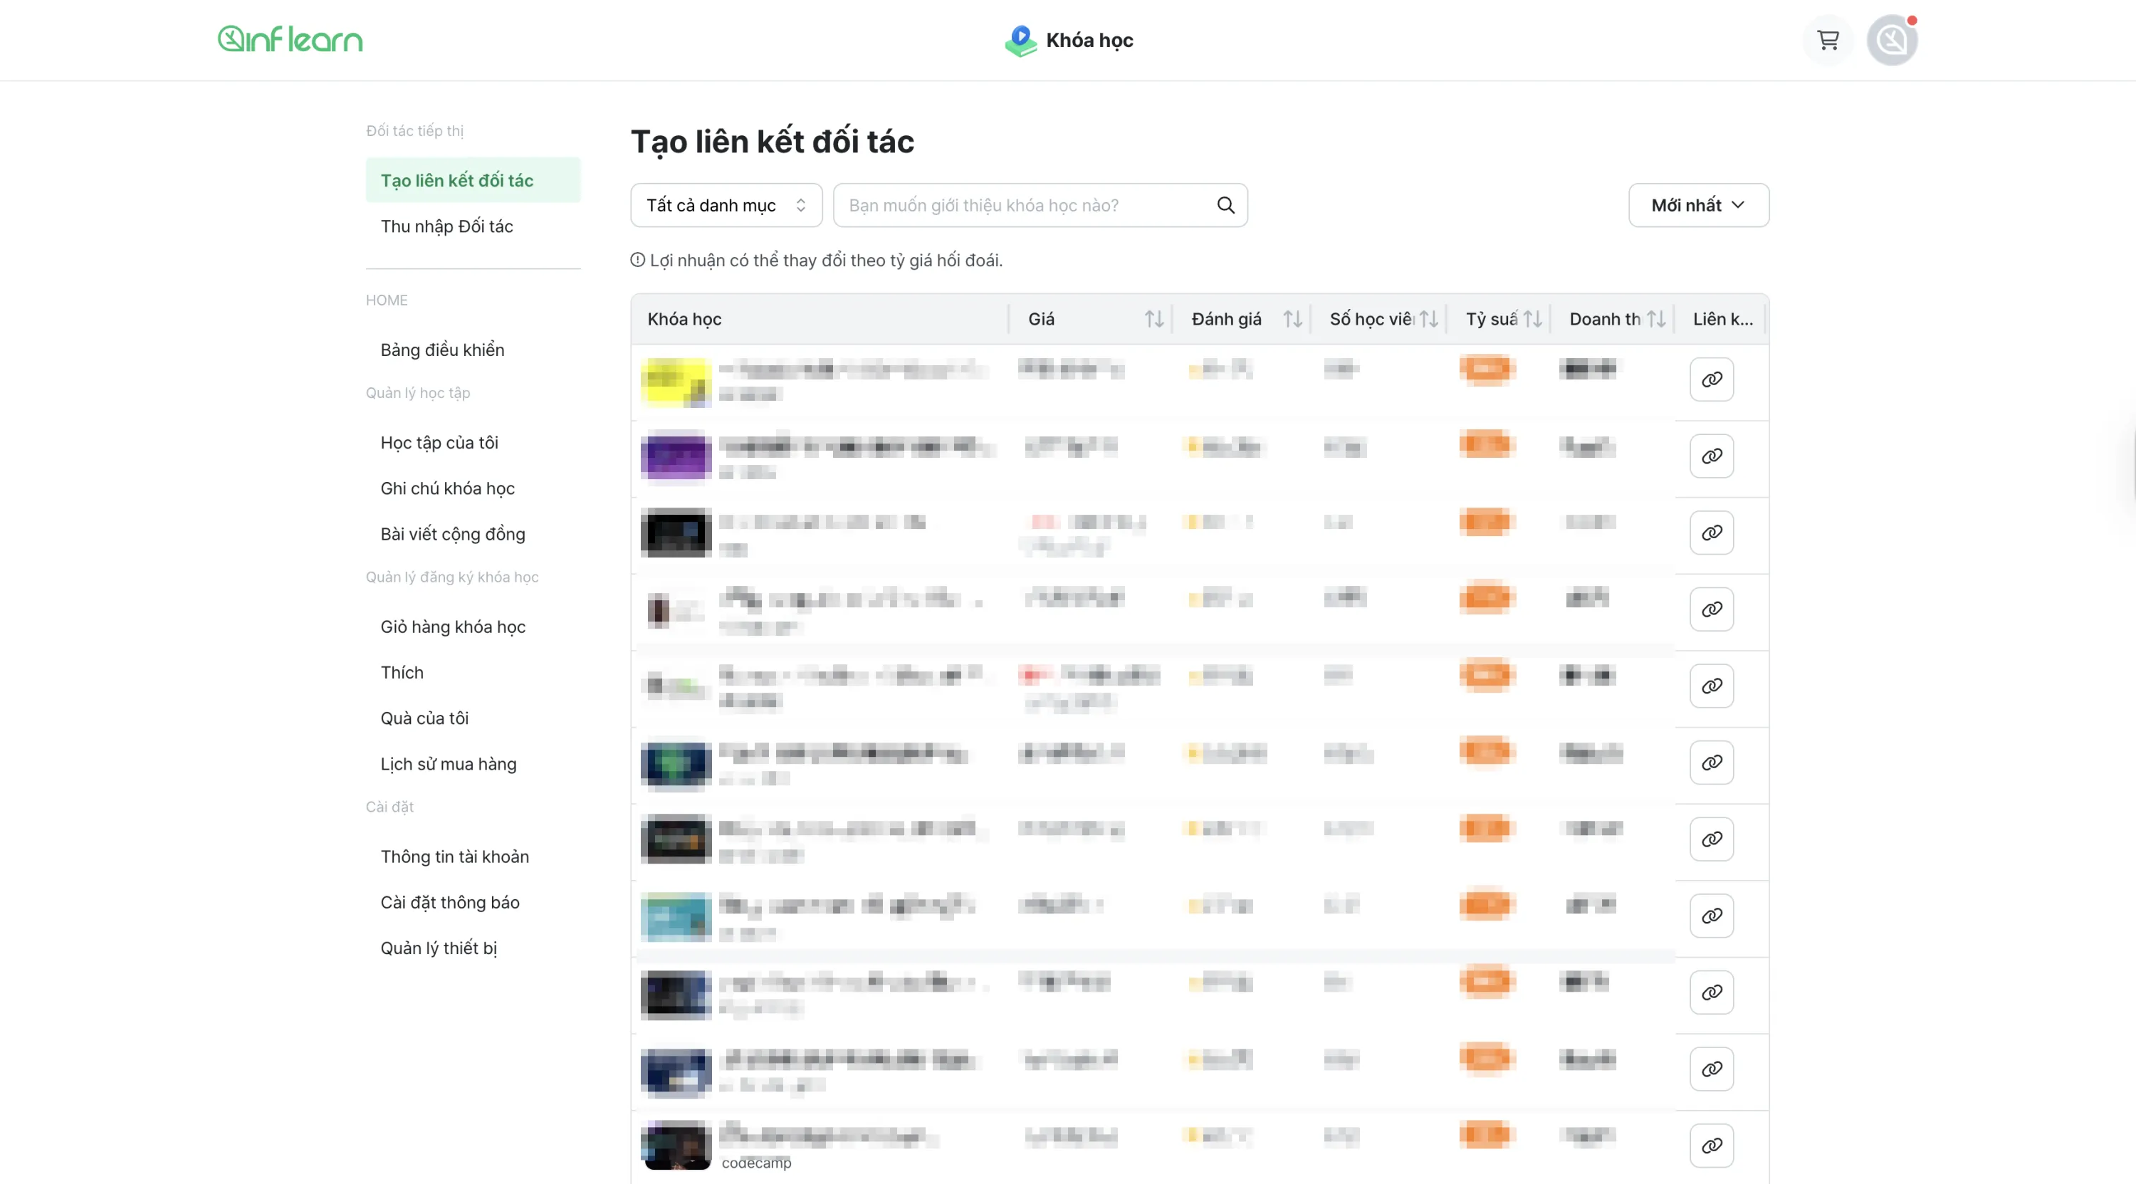The image size is (2136, 1184).
Task: Toggle sort on Số học viên column
Action: point(1428,319)
